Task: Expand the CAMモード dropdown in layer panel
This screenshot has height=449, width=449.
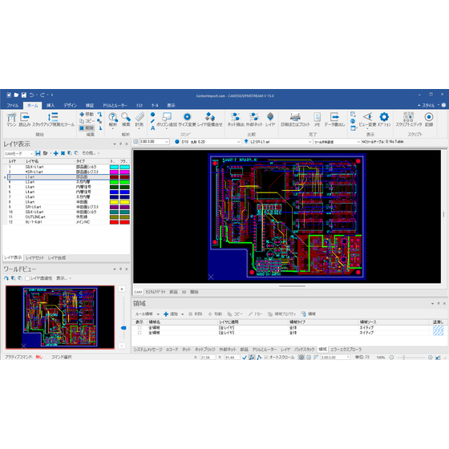Action: tap(18, 153)
